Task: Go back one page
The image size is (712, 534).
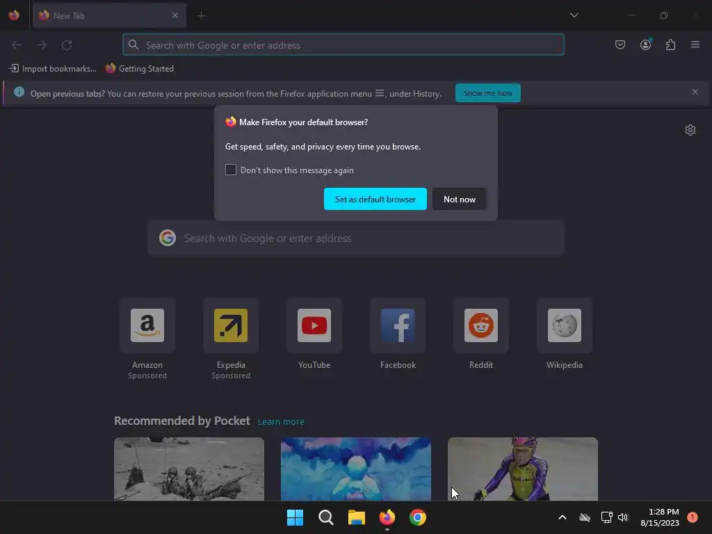Action: click(x=17, y=45)
